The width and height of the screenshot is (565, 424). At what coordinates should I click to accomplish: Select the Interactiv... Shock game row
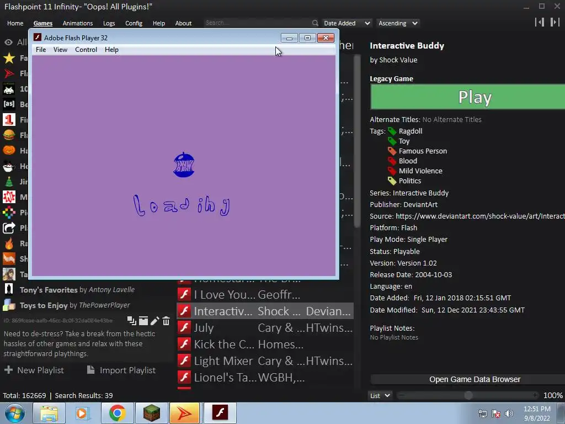265,311
